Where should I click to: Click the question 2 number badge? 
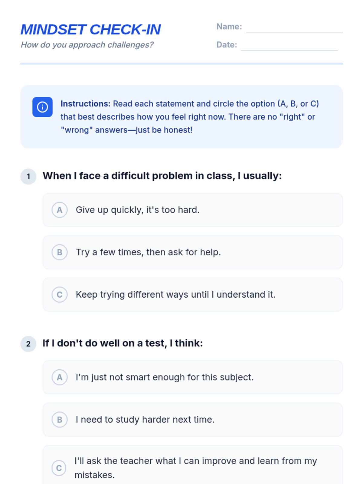[28, 344]
